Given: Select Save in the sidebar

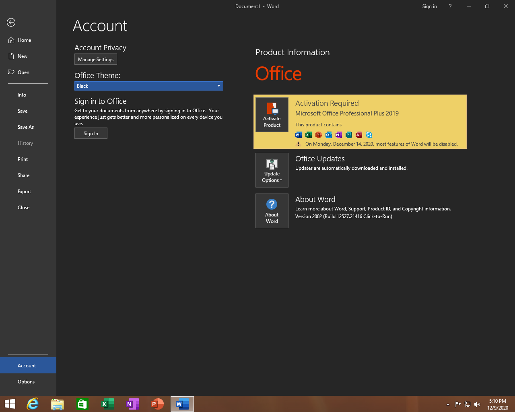Looking at the screenshot, I should click(28, 111).
